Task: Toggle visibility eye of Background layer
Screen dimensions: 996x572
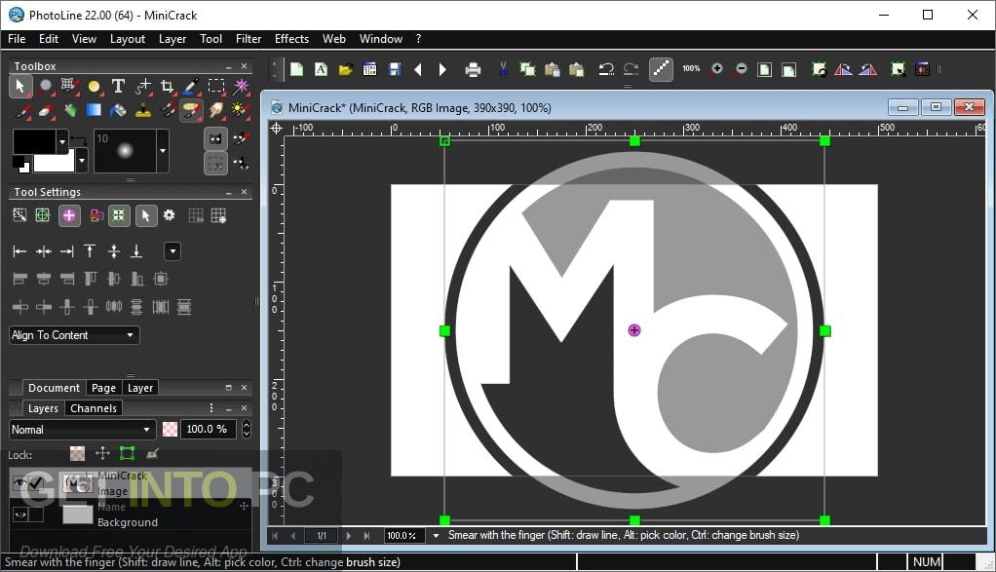Action: [x=20, y=515]
